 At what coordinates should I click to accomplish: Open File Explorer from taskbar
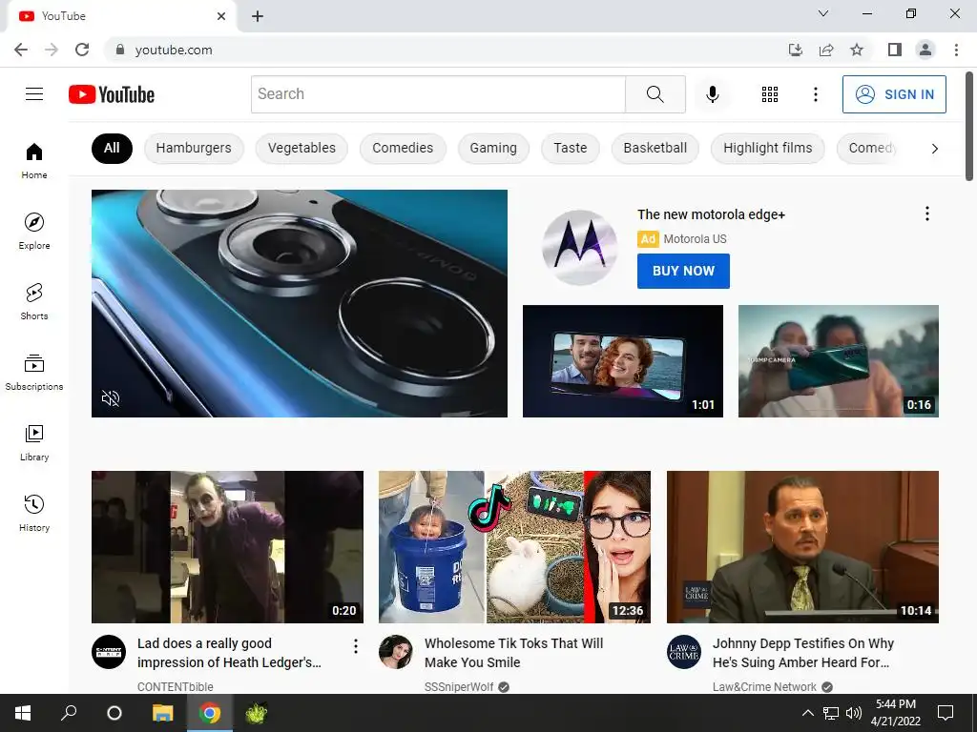point(162,713)
